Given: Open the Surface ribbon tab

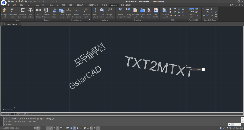Looking at the screenshot, I should point(36,5).
